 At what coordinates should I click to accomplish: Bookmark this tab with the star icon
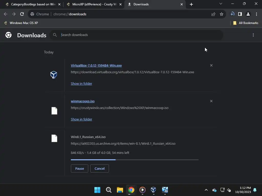point(221,14)
